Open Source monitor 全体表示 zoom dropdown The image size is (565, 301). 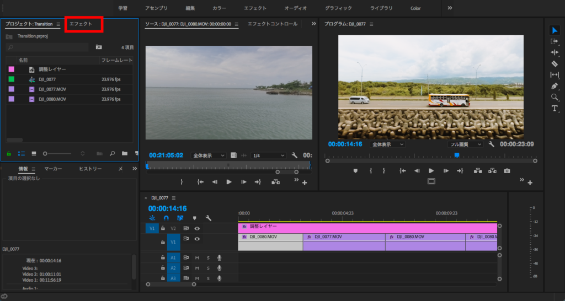tap(208, 155)
